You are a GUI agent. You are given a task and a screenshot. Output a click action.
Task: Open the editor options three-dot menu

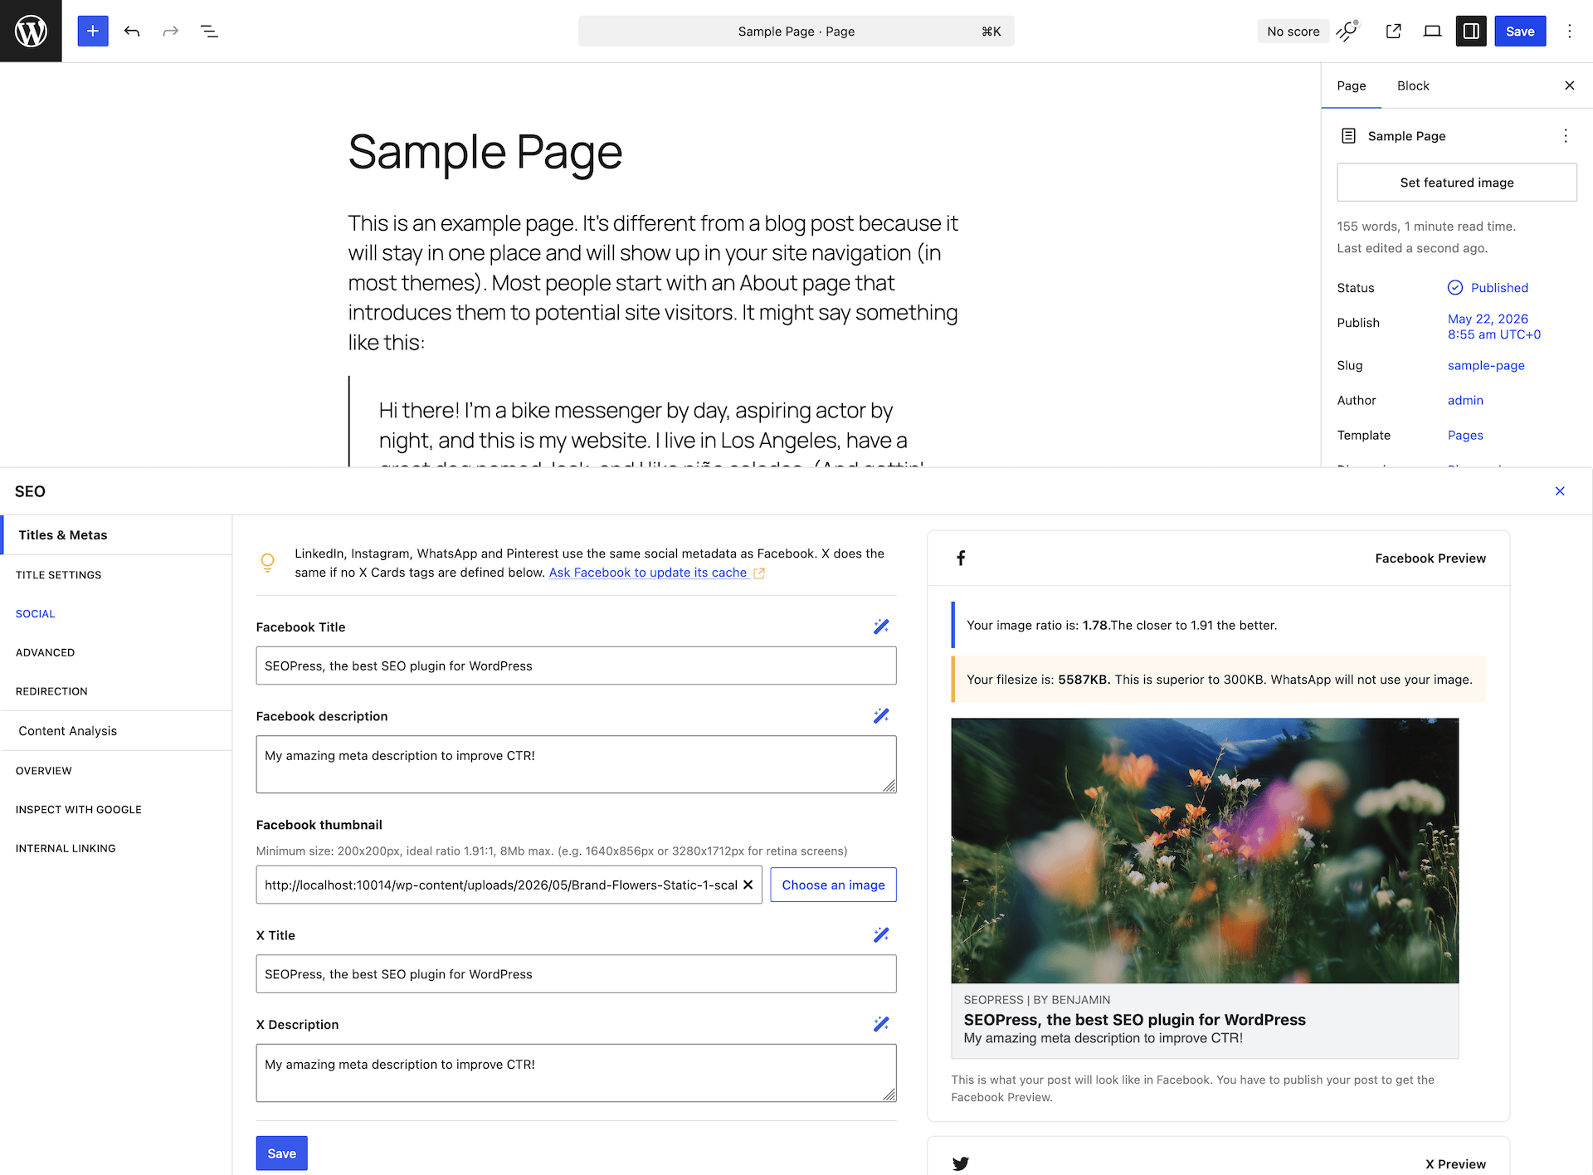[1569, 31]
